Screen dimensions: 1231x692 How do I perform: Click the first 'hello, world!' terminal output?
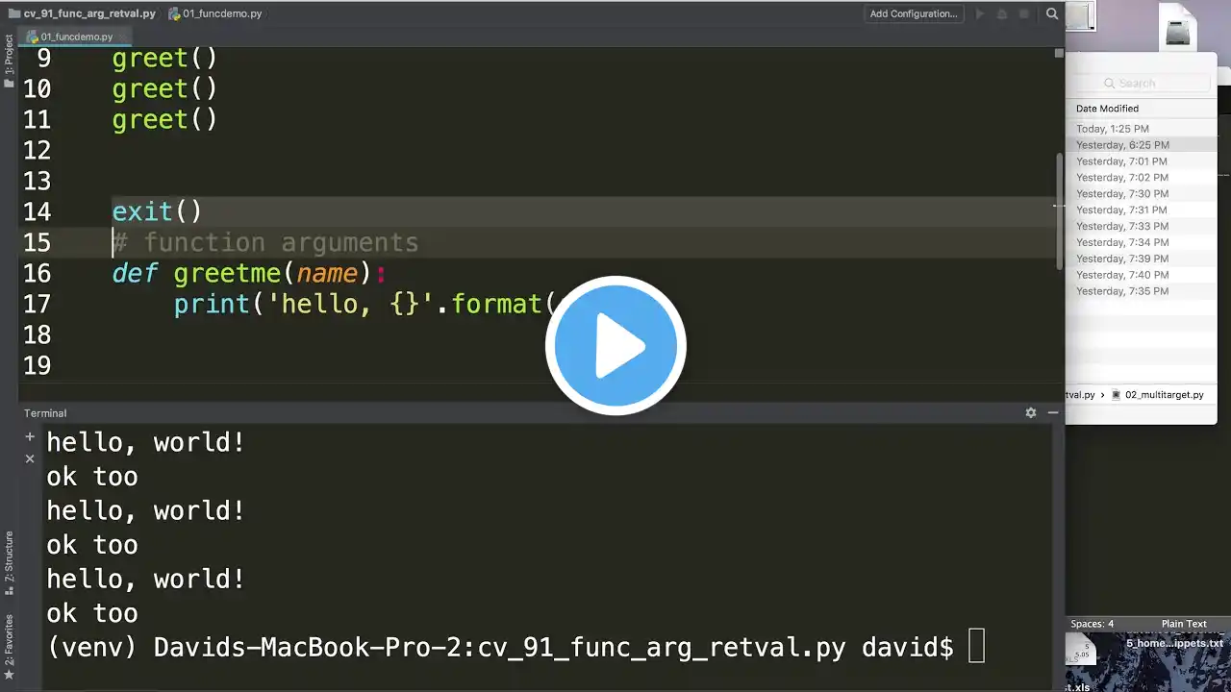click(x=145, y=442)
